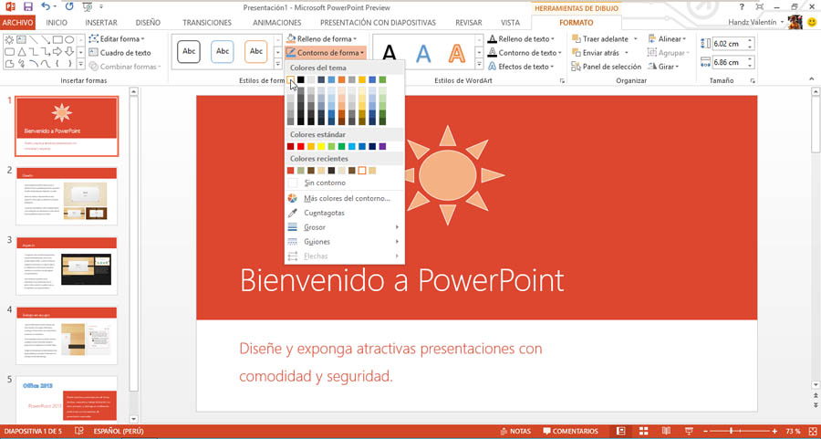Toggle the NOTAS pane in status bar
Image resolution: width=821 pixels, height=439 pixels.
coord(515,431)
